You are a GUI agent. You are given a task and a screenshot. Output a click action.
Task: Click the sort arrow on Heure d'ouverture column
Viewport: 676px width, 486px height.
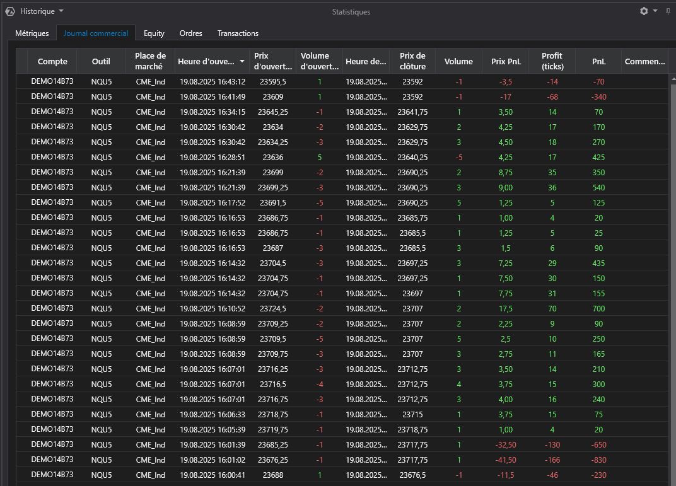242,62
